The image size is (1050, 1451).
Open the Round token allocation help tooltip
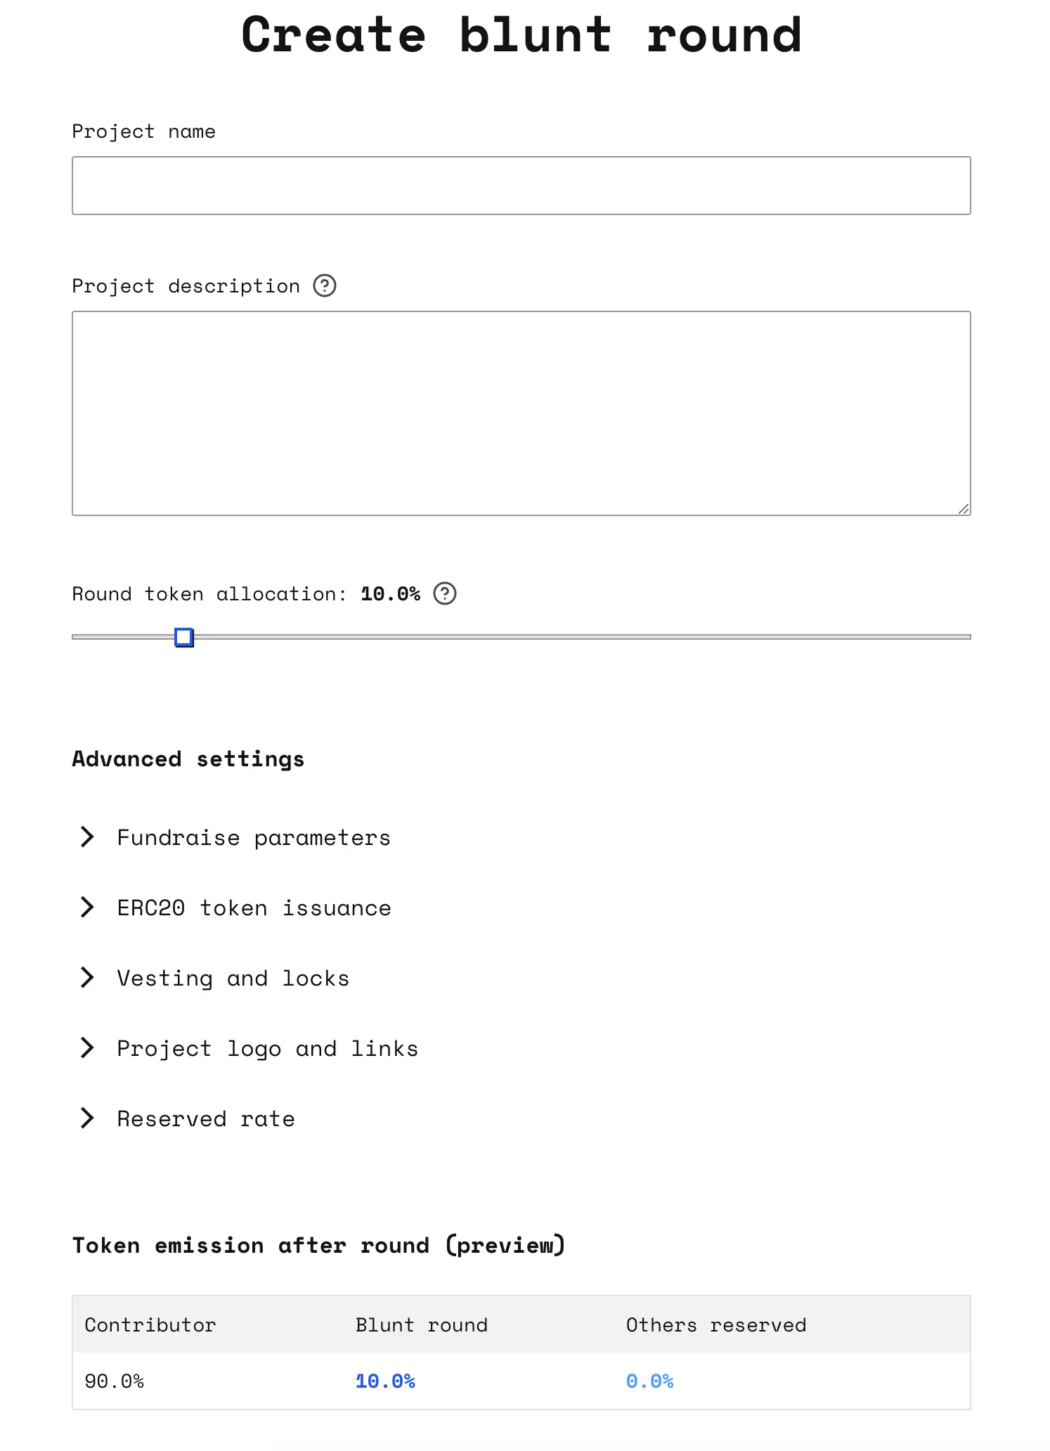coord(445,594)
